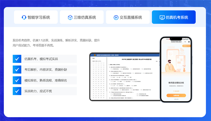Click the monitor-check icon on 仿真机考系统 tab
This screenshot has width=211, height=121.
[162, 17]
